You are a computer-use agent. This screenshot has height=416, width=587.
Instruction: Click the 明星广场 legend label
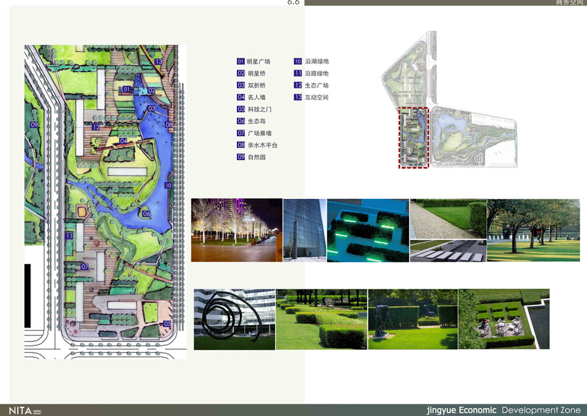pos(259,62)
